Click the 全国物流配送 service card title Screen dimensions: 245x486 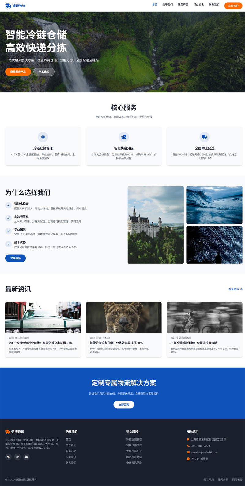point(205,148)
